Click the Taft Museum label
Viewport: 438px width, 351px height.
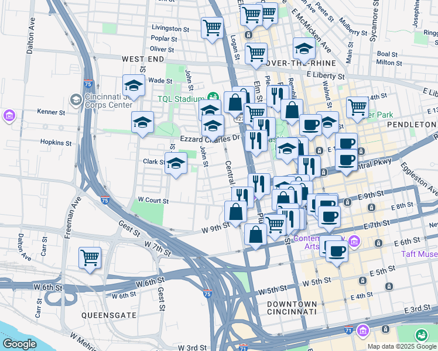coord(419,254)
